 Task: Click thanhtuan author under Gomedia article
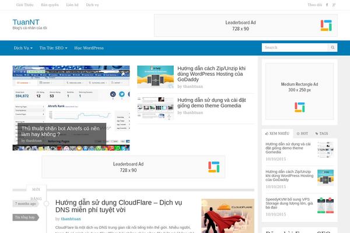pyautogui.click(x=193, y=112)
